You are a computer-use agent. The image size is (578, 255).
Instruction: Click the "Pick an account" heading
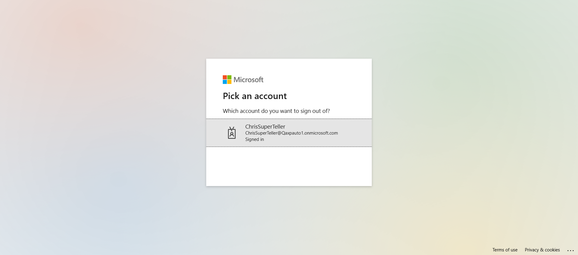coord(255,96)
